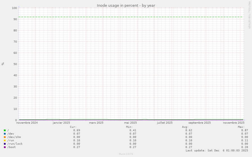Click the orange /dev/shm legend swatch

[5, 137]
